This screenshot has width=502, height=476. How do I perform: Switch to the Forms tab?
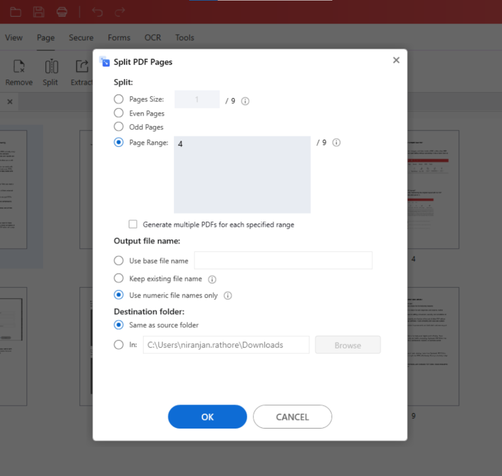point(119,37)
